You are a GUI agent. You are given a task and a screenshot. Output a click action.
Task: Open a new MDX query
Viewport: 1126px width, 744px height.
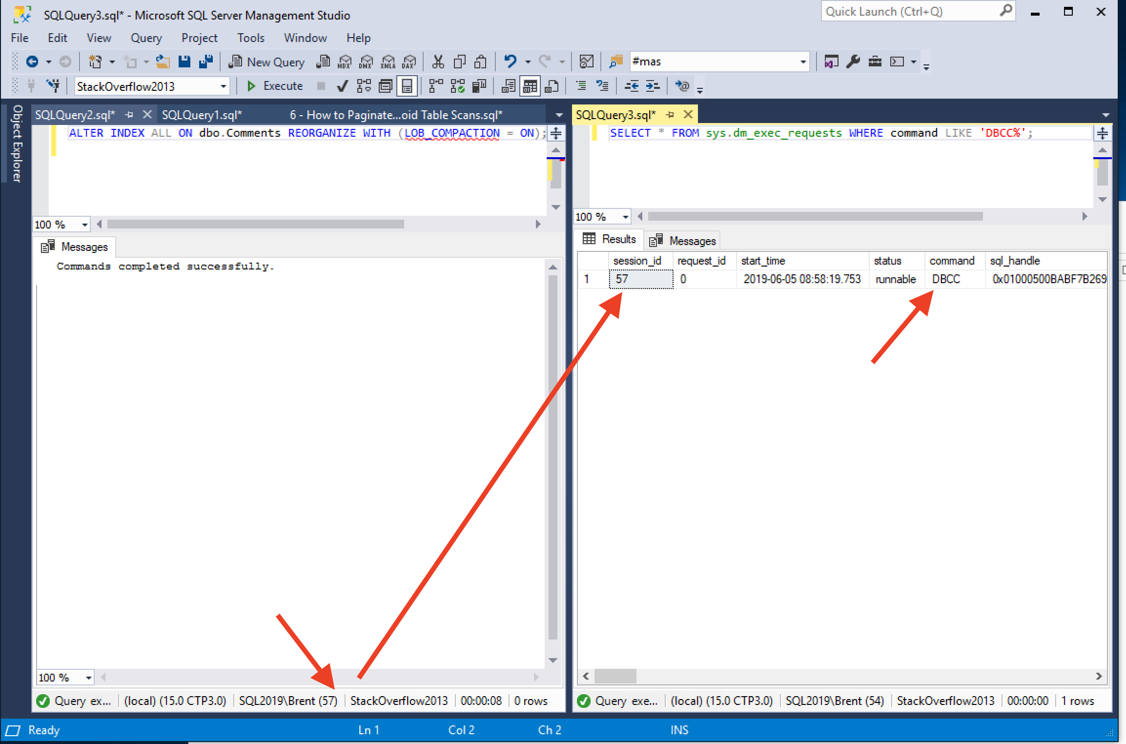pos(345,62)
